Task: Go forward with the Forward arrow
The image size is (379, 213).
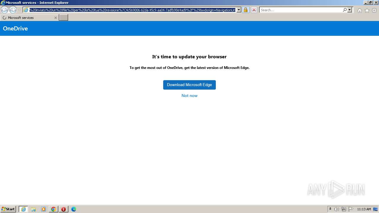Action: [13, 10]
